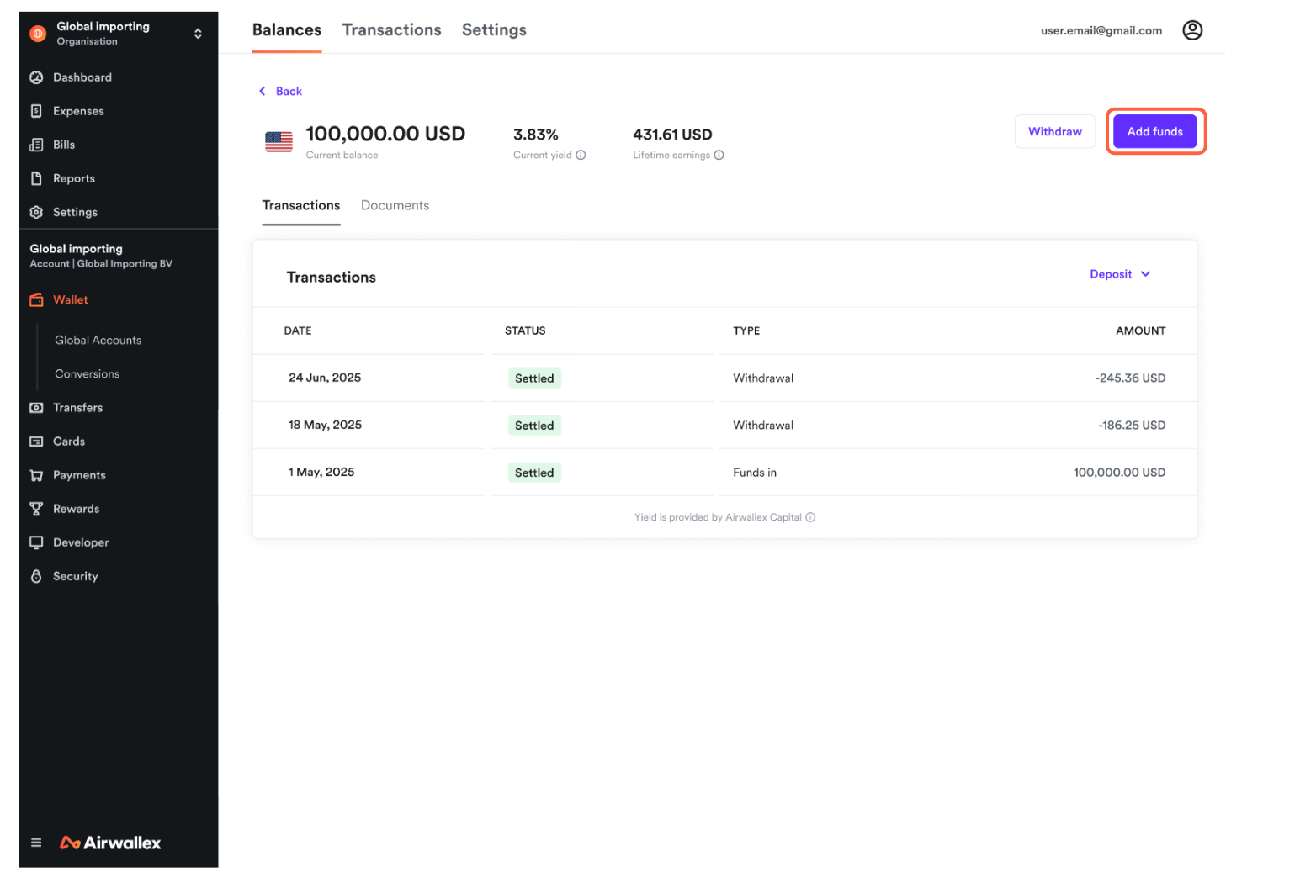1316x888 pixels.
Task: Click the Security lock icon in sidebar
Action: 36,576
